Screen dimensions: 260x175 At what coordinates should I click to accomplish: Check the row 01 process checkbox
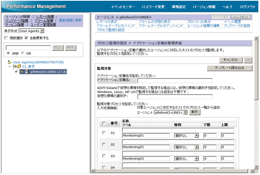click(x=104, y=133)
